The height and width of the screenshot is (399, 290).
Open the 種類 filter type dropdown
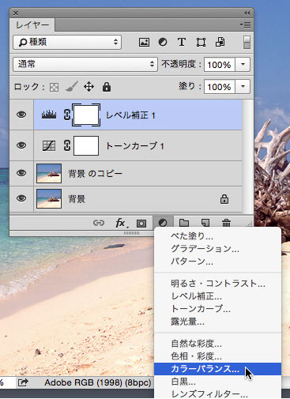(x=67, y=42)
